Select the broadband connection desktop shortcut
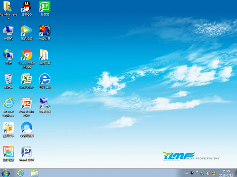Screen dimensions: 237x177 45,104
